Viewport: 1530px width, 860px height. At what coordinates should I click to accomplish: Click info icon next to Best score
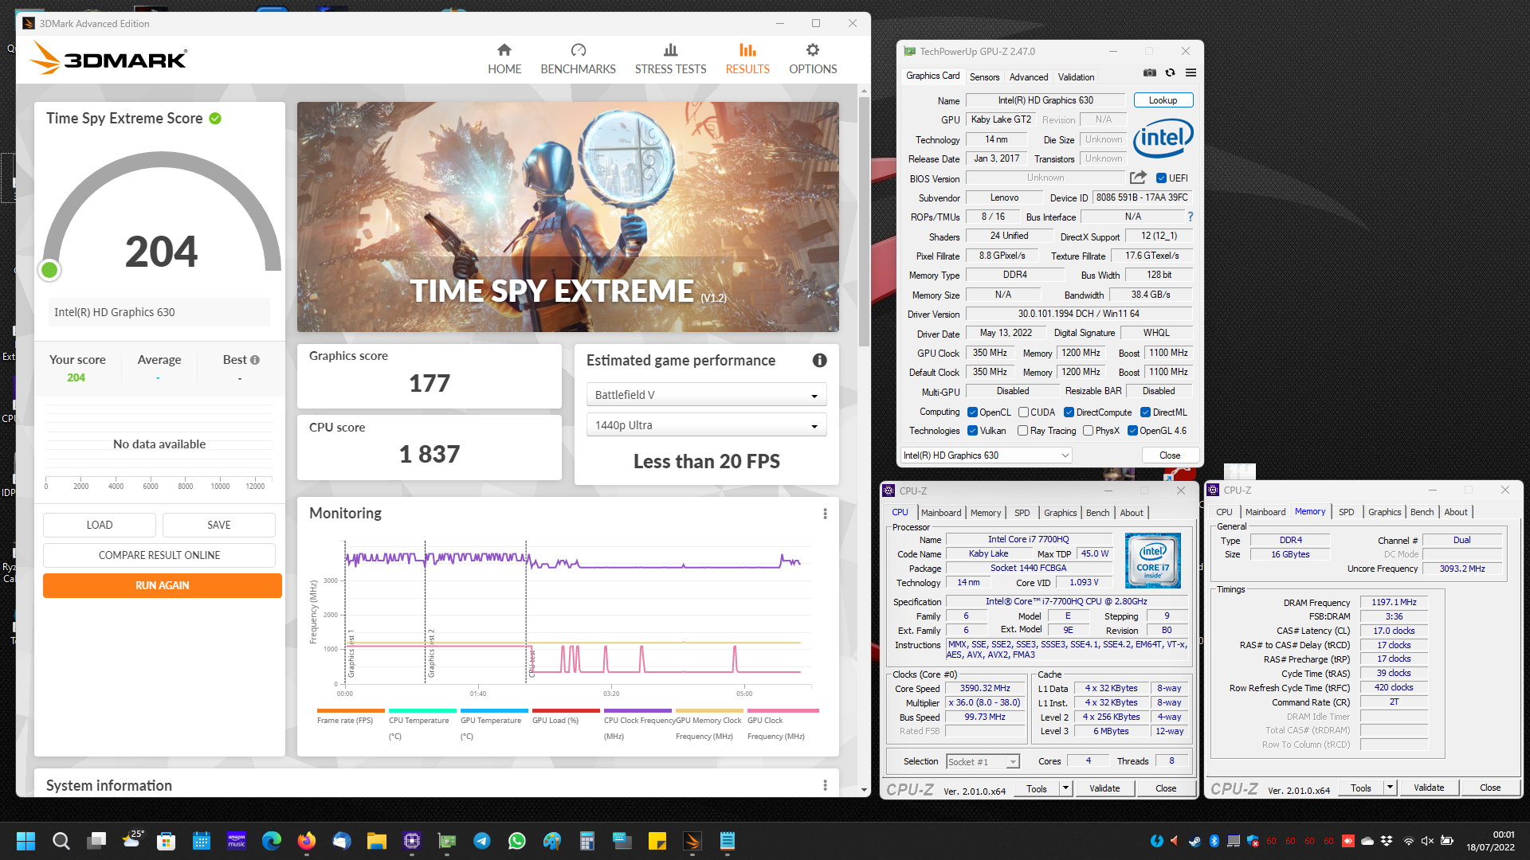pyautogui.click(x=255, y=360)
